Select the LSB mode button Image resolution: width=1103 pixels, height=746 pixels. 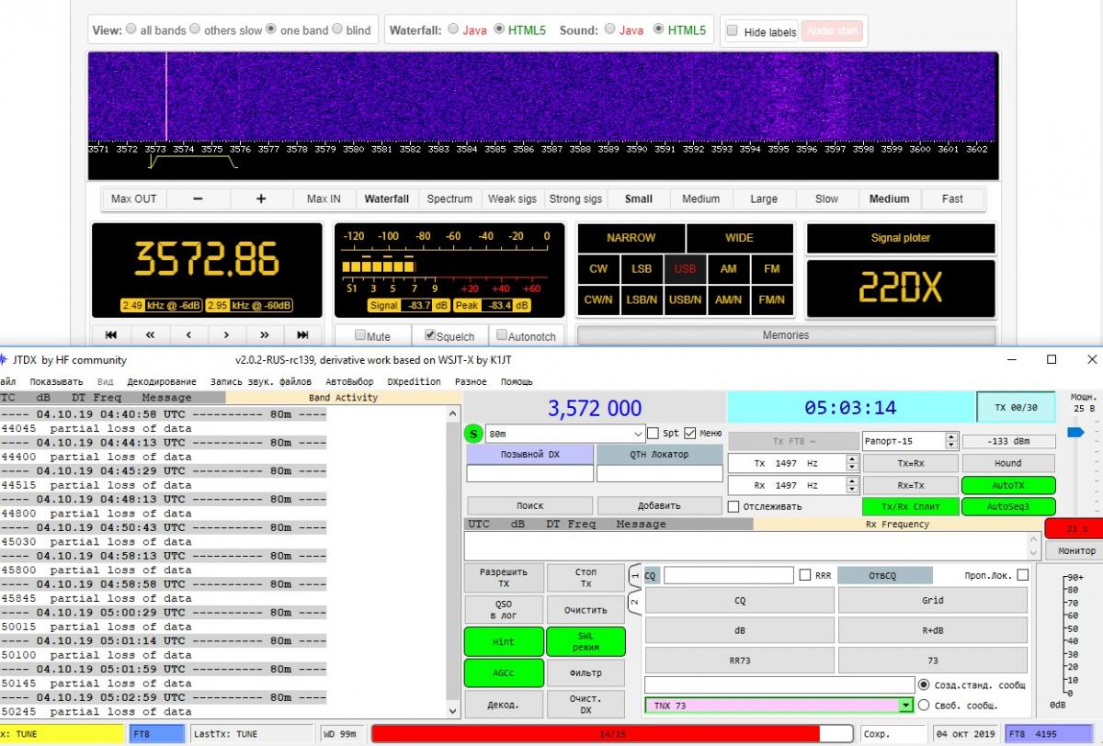[641, 269]
